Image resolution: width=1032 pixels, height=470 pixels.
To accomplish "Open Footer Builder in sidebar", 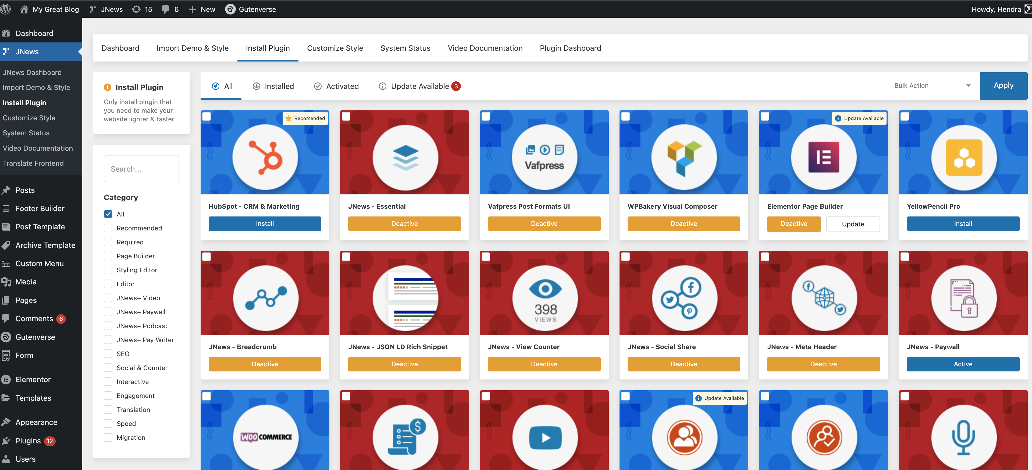I will tap(40, 208).
